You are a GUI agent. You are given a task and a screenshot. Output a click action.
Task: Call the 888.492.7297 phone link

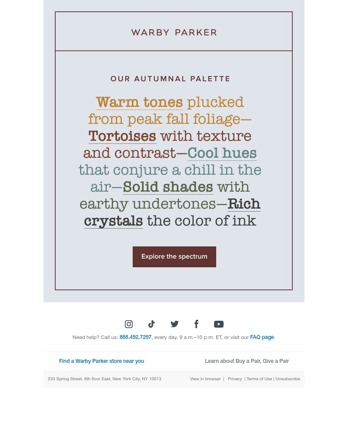(x=136, y=337)
